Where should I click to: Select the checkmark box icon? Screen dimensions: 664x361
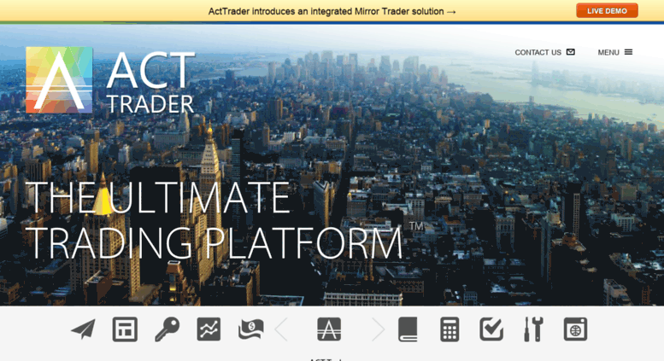click(x=491, y=329)
